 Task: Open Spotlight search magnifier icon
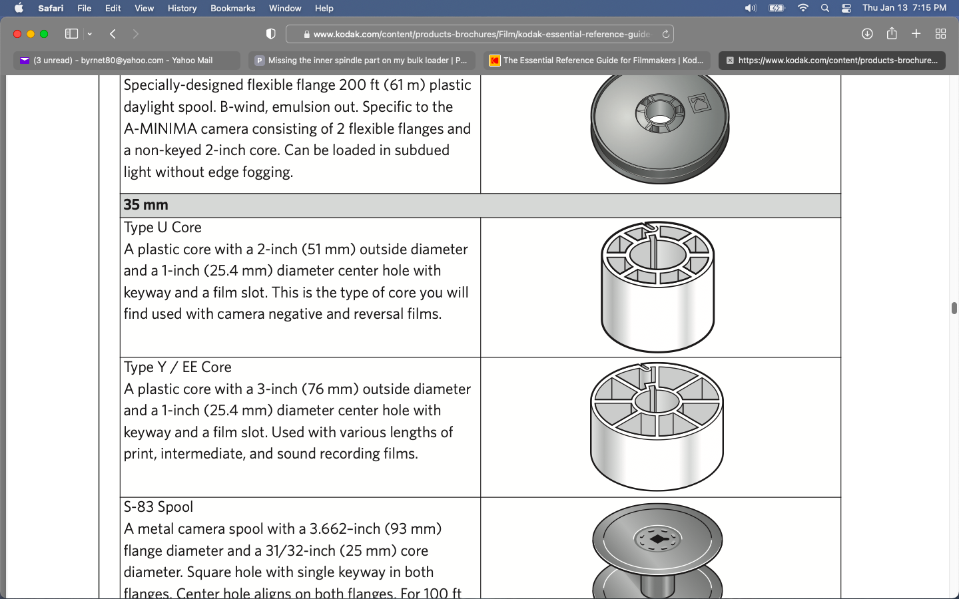[825, 8]
